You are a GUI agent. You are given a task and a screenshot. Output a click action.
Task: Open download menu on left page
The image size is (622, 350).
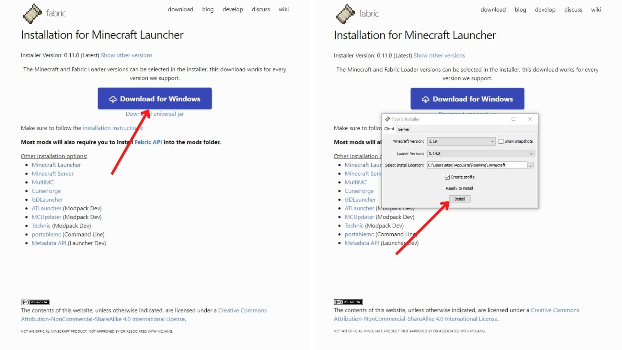coord(180,9)
